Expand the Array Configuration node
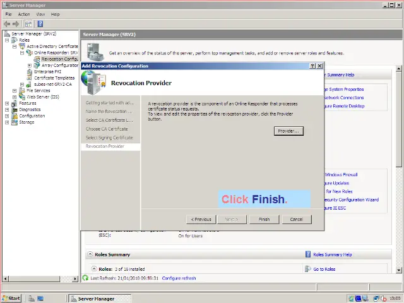Screen dimensions: 404x303 tap(30, 66)
